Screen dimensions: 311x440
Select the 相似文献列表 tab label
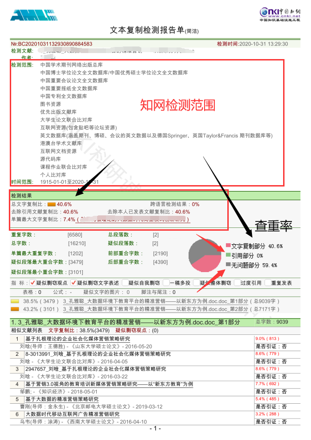[x=27, y=330]
